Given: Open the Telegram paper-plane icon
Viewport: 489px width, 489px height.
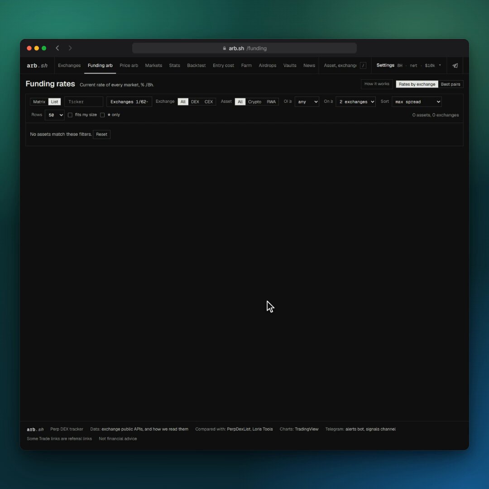Looking at the screenshot, I should [x=455, y=66].
